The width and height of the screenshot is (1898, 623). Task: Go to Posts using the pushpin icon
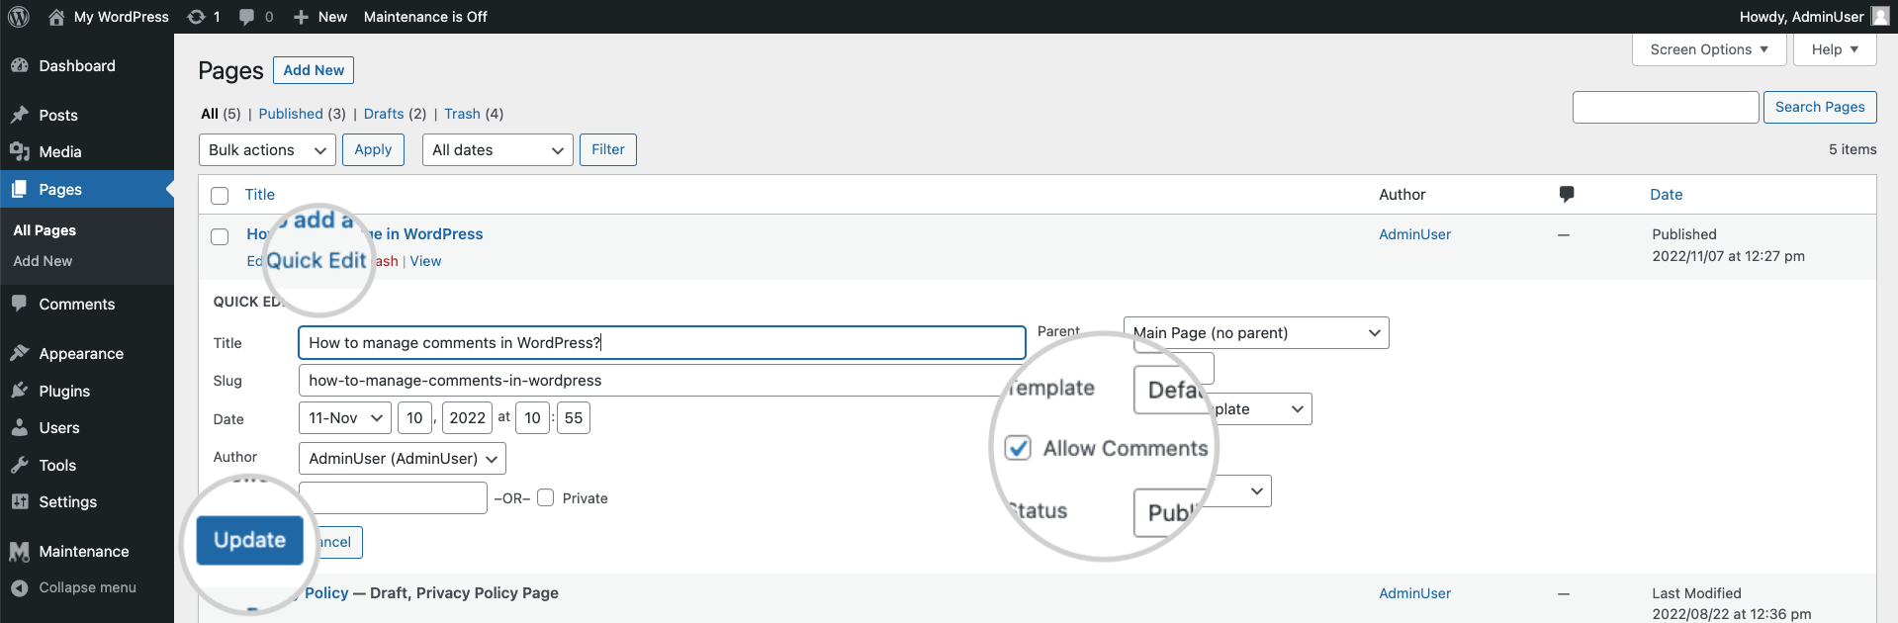tap(20, 115)
